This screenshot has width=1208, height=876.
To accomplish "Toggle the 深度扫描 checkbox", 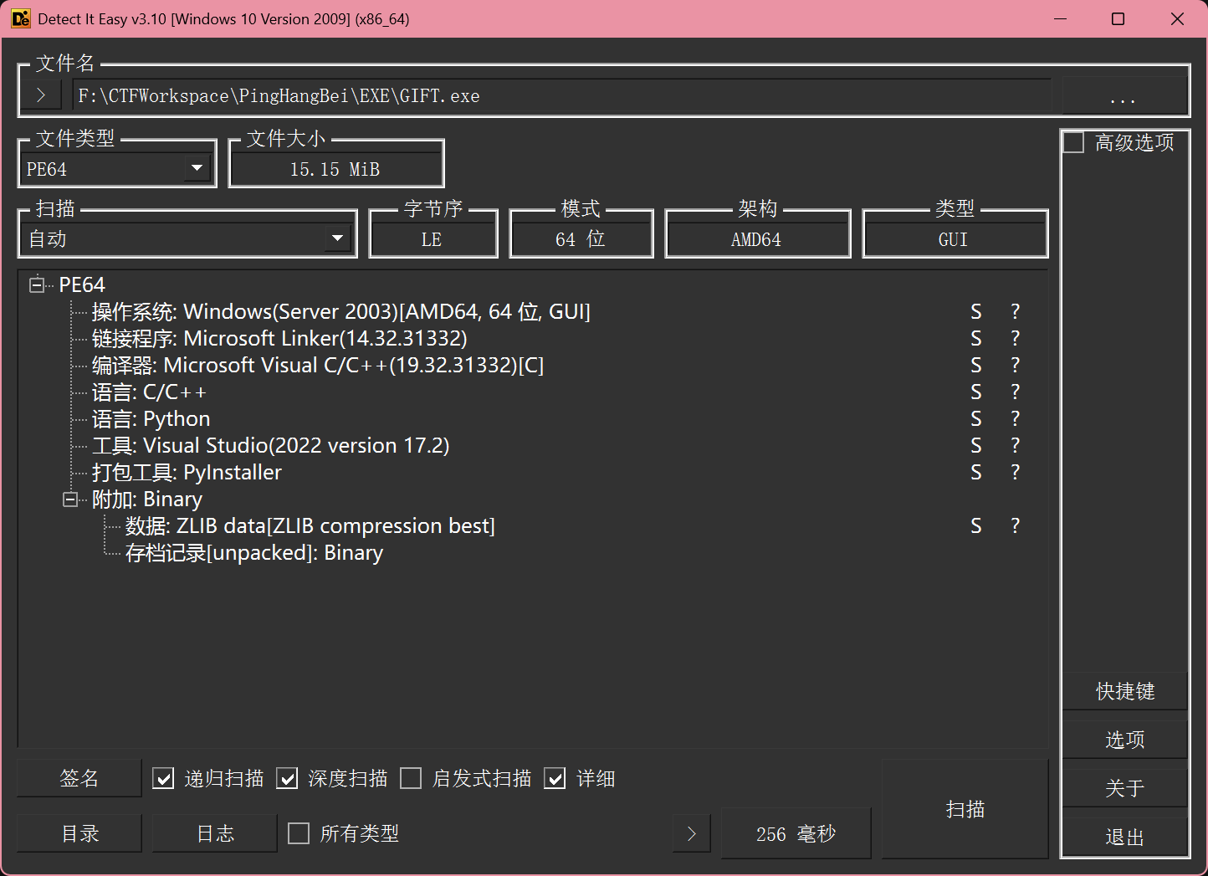I will coord(287,779).
